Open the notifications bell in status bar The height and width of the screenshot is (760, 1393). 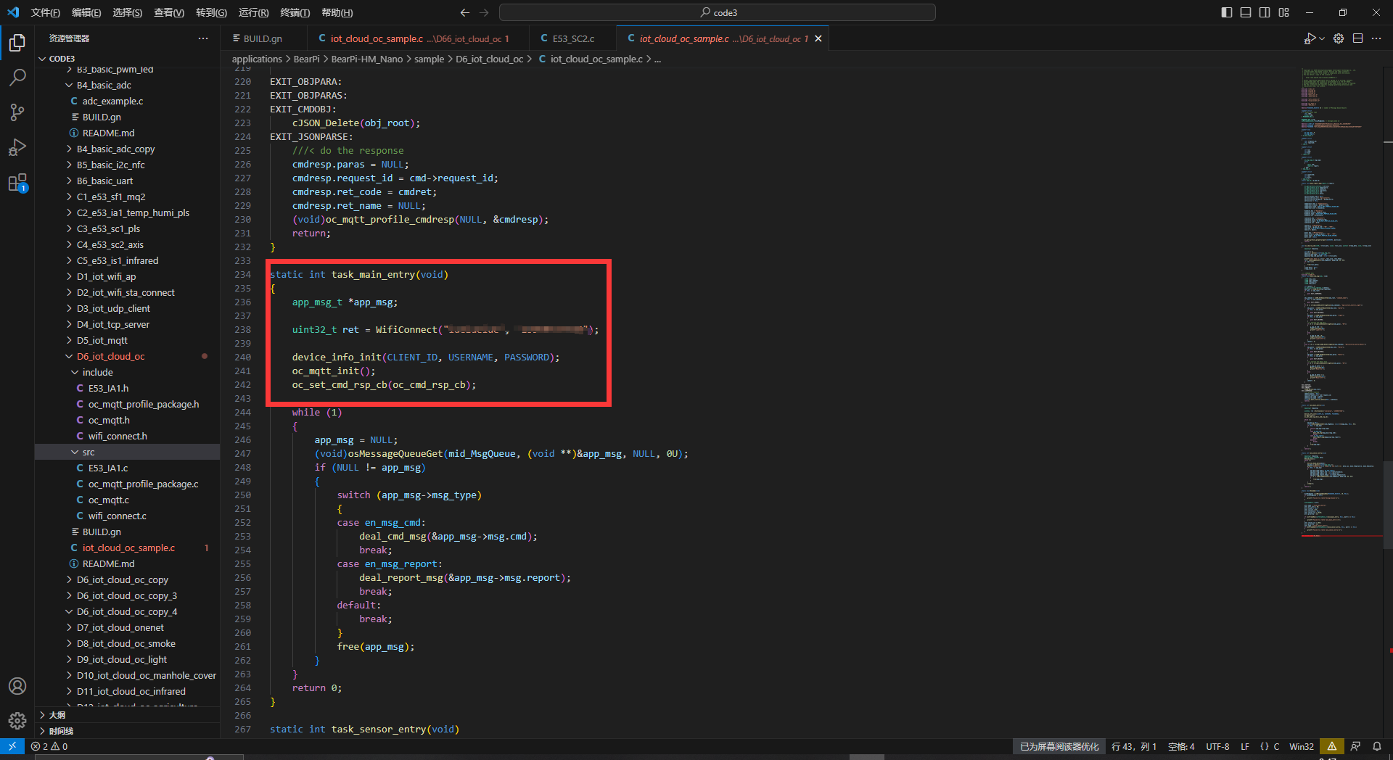point(1376,746)
